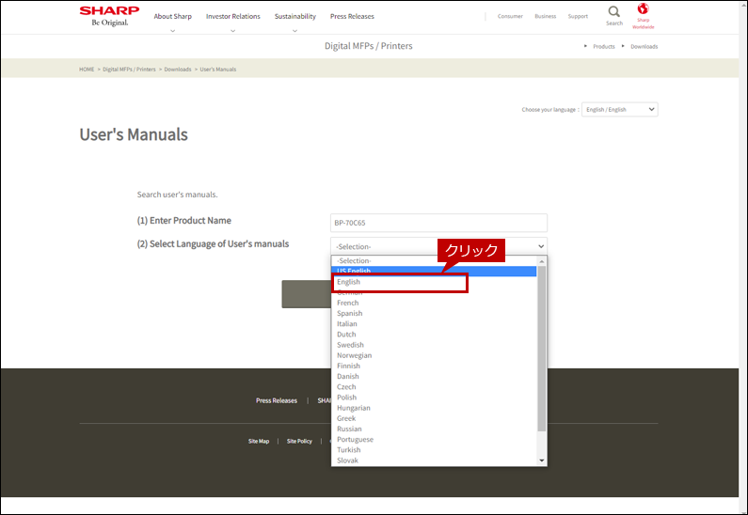Open the Press Releases top menu
Screen dimensions: 748x515
point(352,16)
